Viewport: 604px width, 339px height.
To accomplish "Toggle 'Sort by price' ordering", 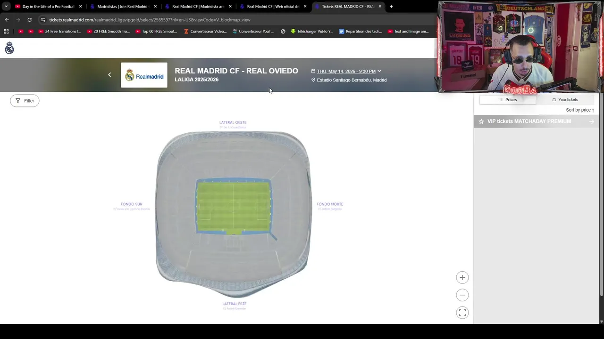I will click(x=580, y=110).
